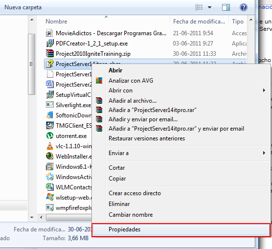Viewport: 272px width, 249px height.
Task: Click the Silverlight.exe file icon
Action: [49, 105]
